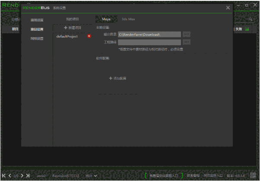Click the www2 status bar label
Image resolution: width=260 pixels, height=181 pixels.
[41, 176]
